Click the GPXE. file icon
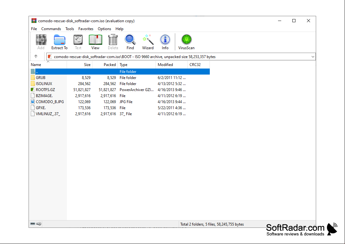The image size is (345, 244). [x=33, y=108]
